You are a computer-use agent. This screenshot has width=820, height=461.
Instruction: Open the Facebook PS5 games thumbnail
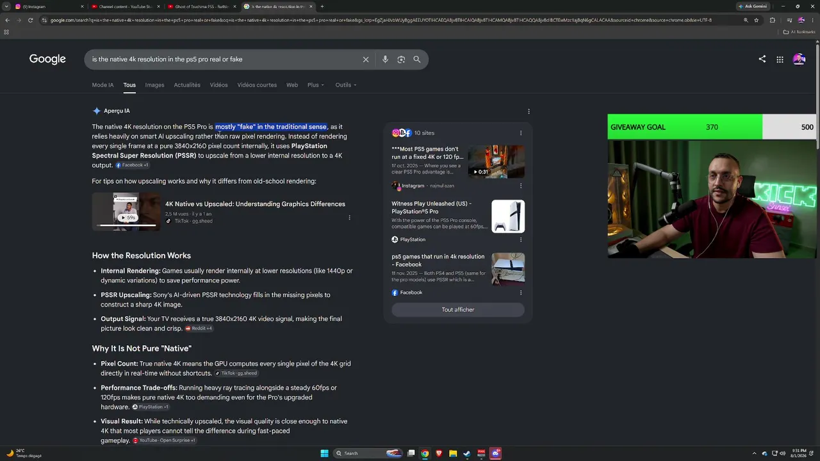click(508, 269)
